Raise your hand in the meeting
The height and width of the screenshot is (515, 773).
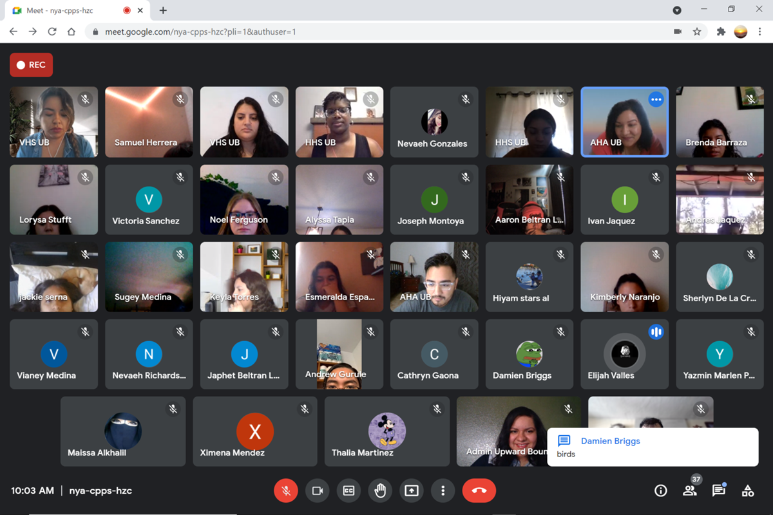[380, 491]
